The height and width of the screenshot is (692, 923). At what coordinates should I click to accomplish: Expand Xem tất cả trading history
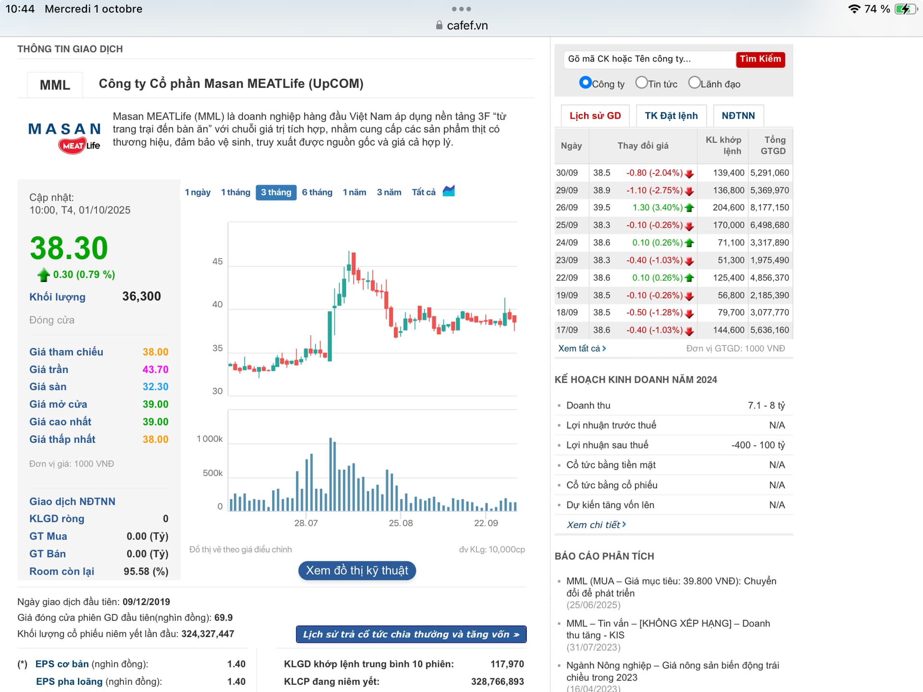click(x=582, y=348)
